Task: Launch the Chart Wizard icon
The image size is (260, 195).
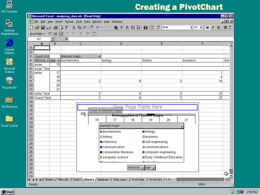Action: tap(146, 28)
